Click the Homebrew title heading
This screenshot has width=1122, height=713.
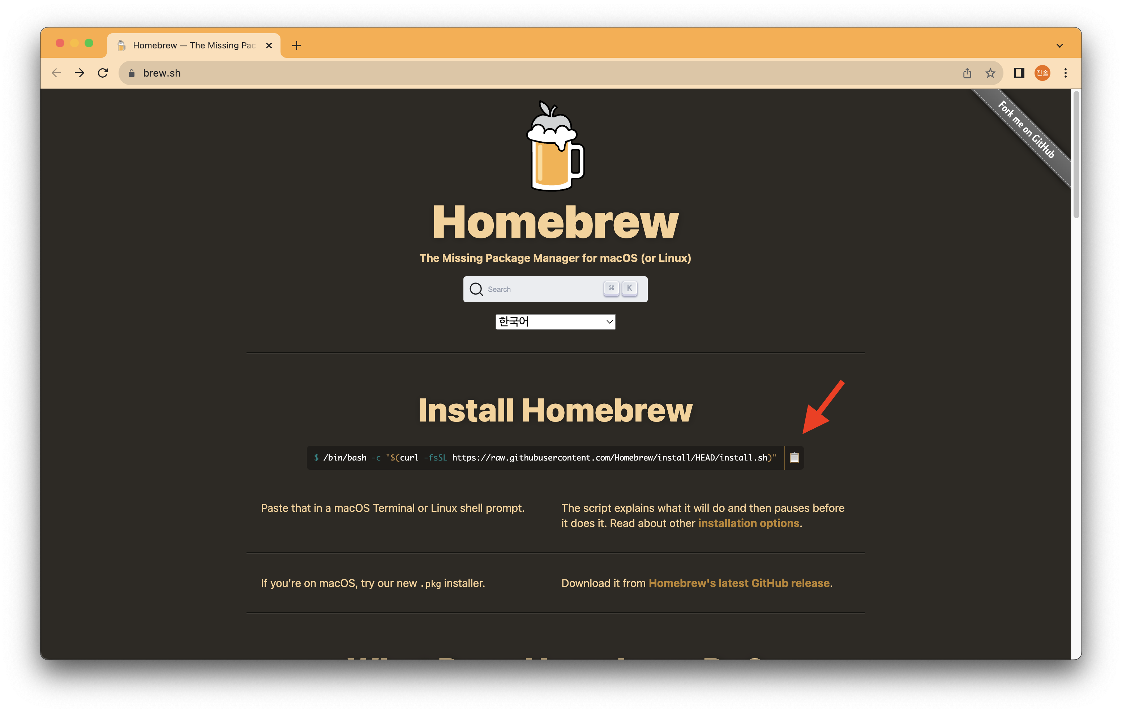[x=556, y=222]
